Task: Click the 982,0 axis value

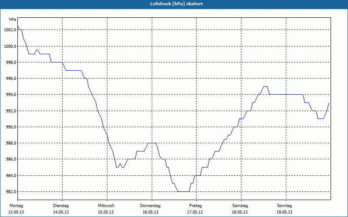Action: (11, 192)
